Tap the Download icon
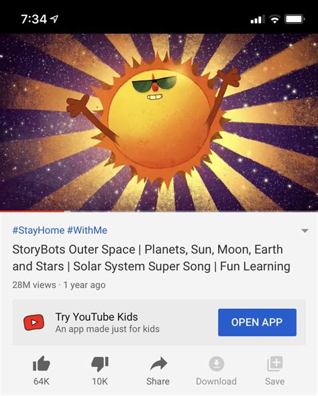 click(217, 363)
